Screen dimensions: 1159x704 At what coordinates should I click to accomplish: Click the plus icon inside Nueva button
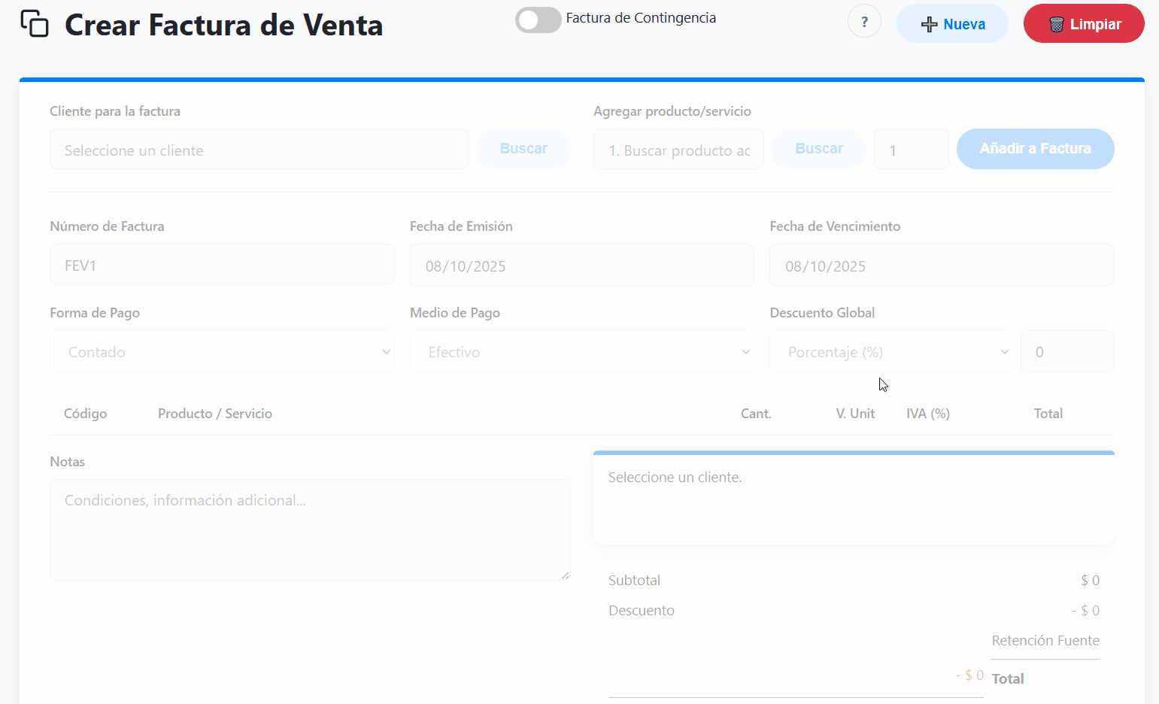tap(928, 23)
